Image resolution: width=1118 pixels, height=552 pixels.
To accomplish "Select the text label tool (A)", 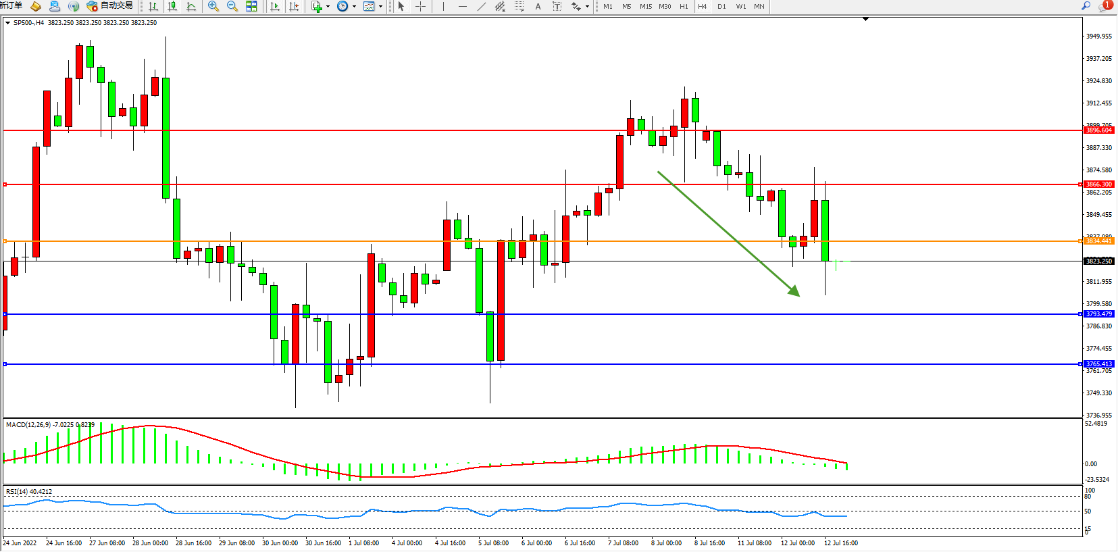I will (538, 6).
